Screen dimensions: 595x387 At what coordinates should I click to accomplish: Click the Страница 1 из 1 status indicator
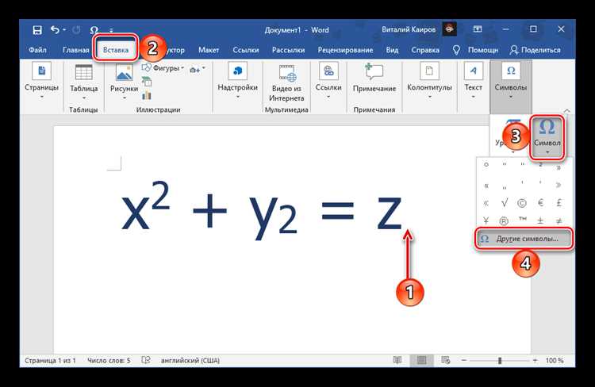50,361
